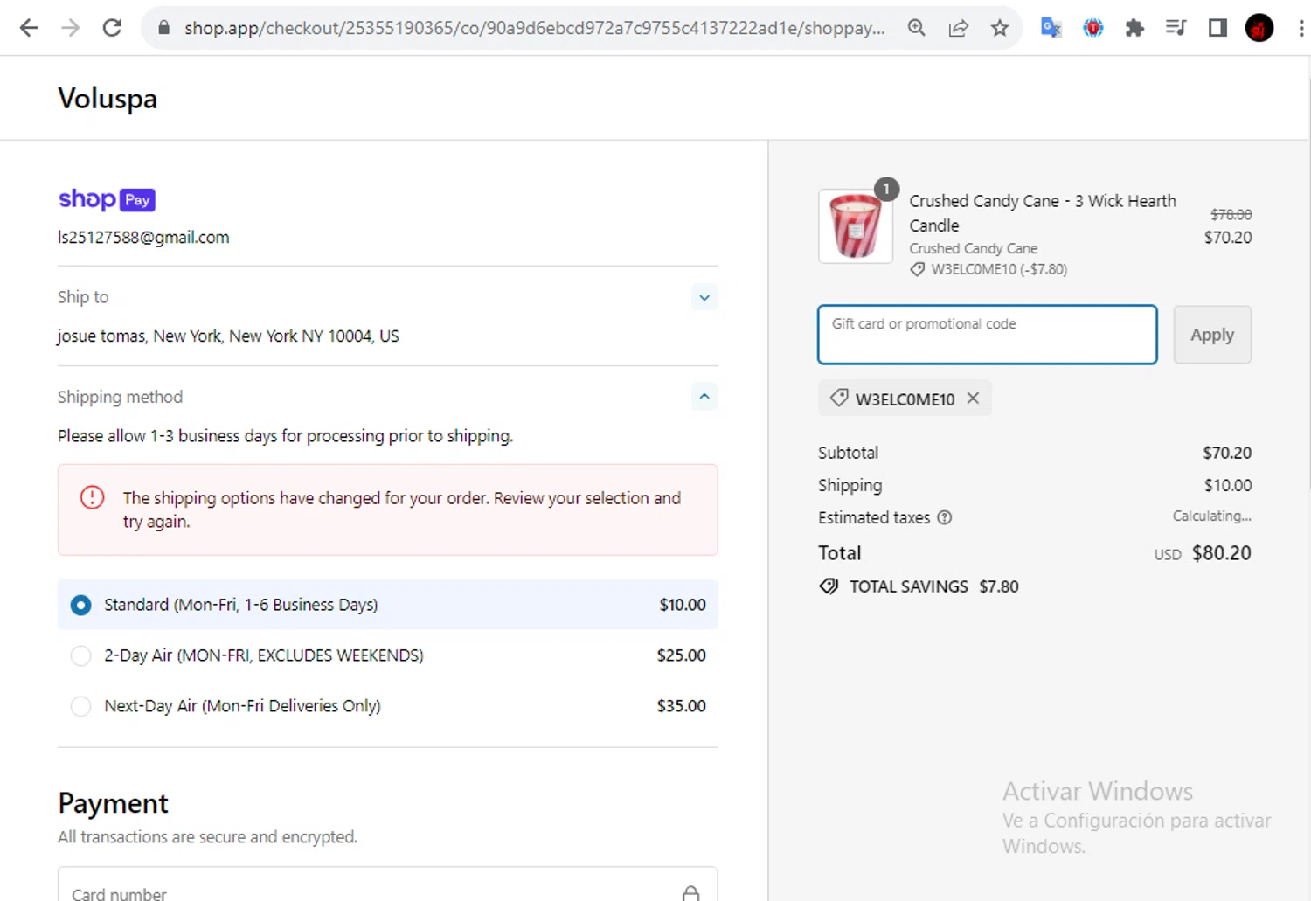1311x901 pixels.
Task: Click the Shop Pay logo
Action: click(107, 199)
